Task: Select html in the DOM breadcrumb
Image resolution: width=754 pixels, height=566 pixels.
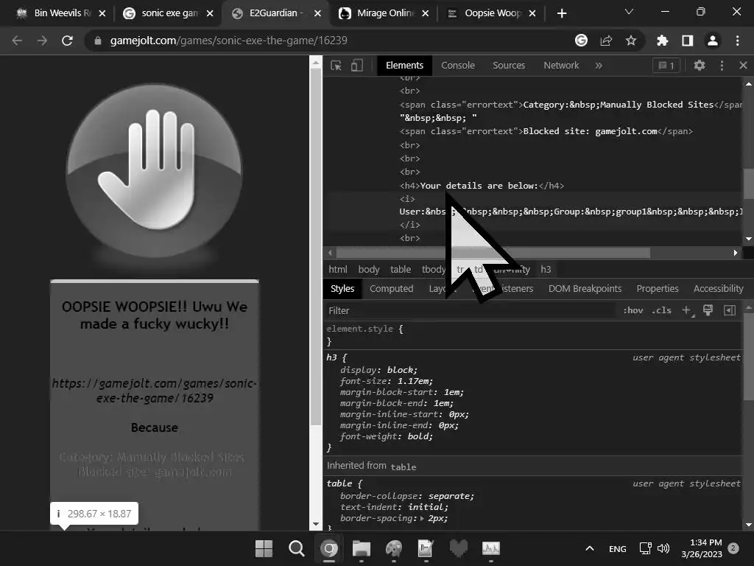Action: click(337, 270)
